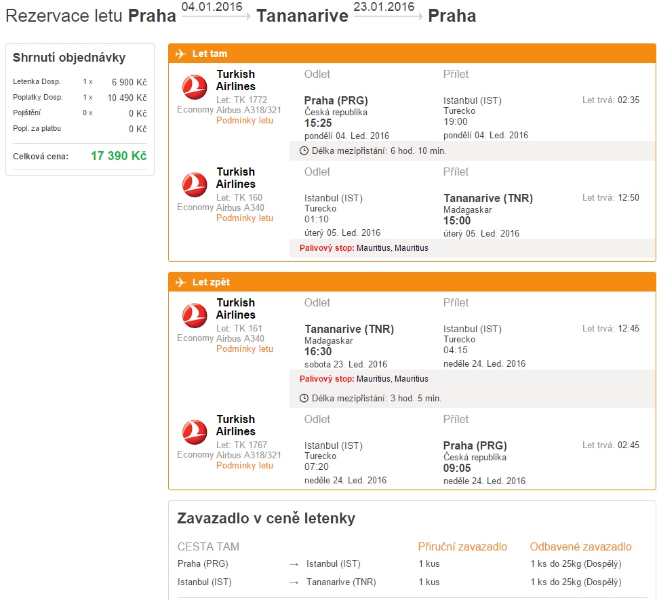Click departure Tananarive (TNR) at 16:30

point(349,329)
